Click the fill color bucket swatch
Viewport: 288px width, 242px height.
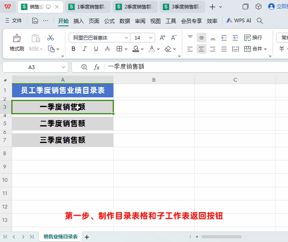[136, 49]
